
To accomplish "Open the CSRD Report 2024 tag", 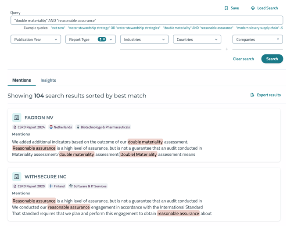I will coord(29,127).
